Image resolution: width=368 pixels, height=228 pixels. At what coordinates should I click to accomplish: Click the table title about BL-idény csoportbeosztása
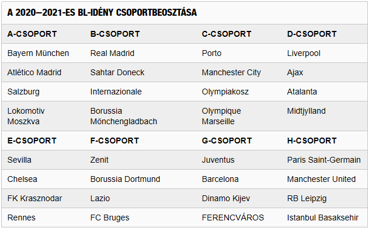[x=102, y=12]
